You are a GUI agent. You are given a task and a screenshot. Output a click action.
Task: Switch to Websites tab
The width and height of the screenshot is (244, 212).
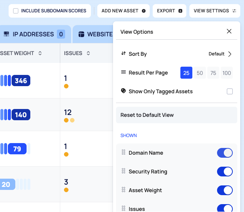click(x=93, y=34)
